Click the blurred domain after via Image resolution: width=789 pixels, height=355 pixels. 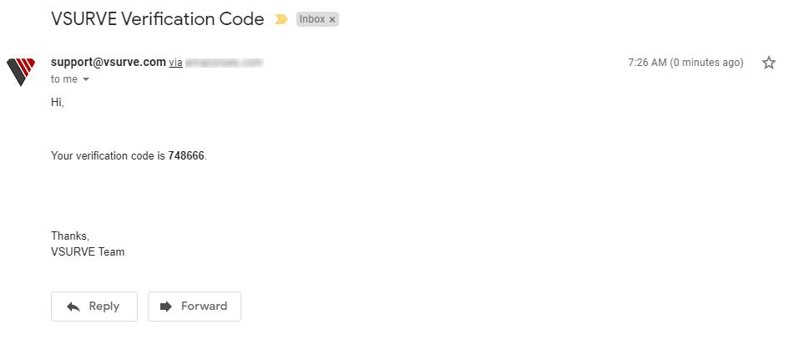point(225,63)
